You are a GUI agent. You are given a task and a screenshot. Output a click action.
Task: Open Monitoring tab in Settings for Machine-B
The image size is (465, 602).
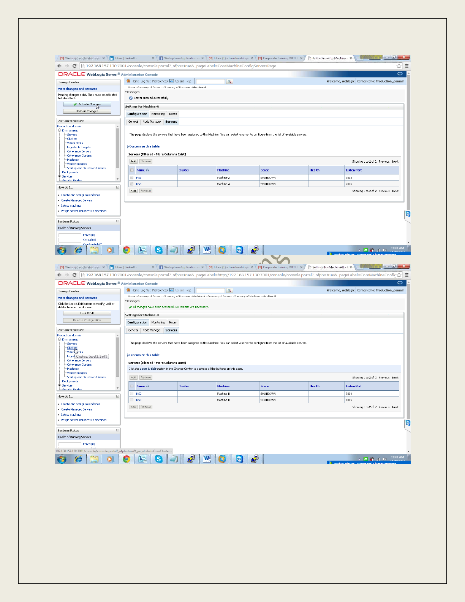click(158, 322)
